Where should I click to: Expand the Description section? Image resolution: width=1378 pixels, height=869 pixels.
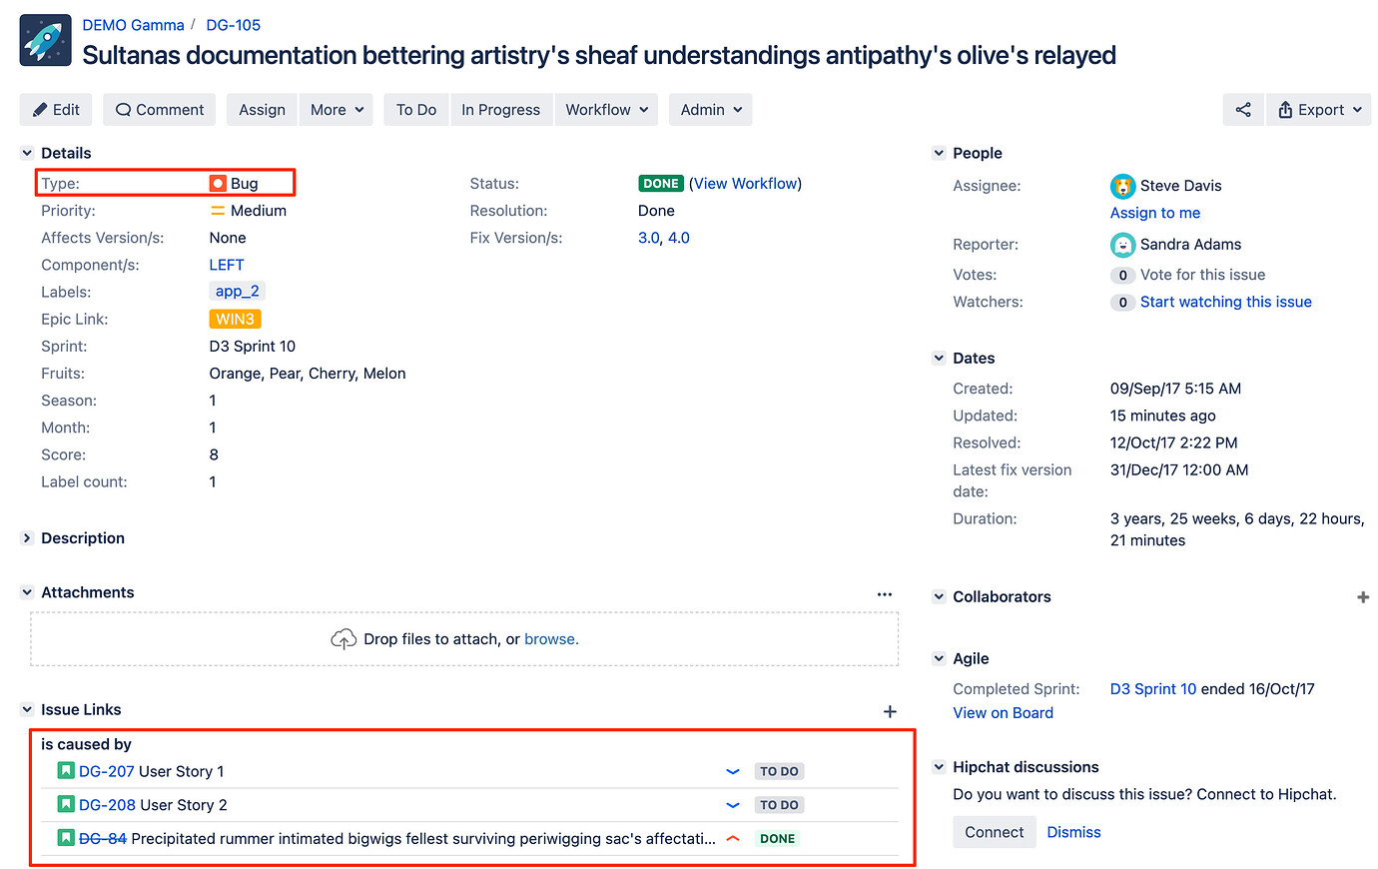(27, 538)
